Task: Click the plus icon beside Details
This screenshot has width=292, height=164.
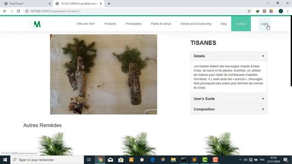Action: 263,56
